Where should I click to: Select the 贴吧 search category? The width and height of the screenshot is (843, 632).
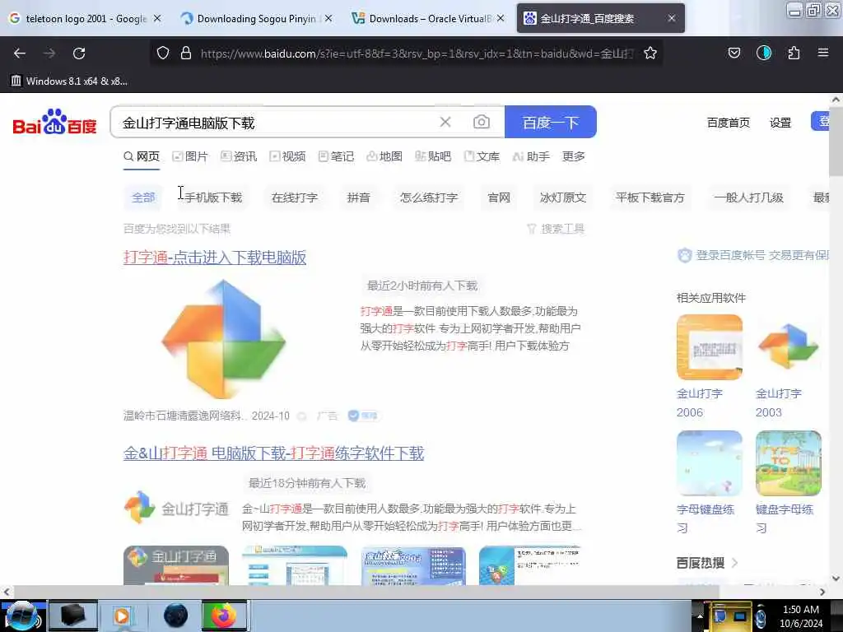coord(433,156)
